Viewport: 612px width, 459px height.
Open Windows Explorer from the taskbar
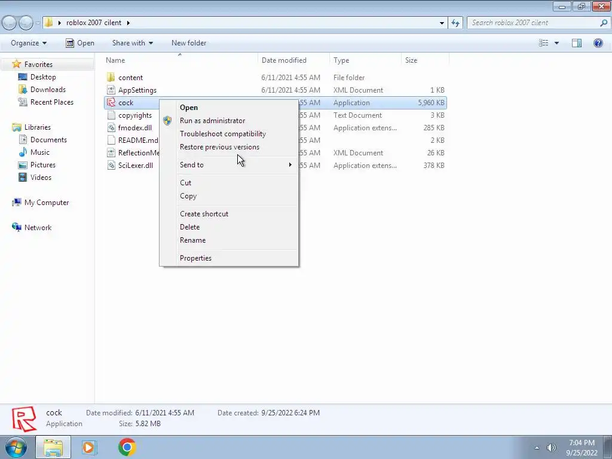(x=53, y=447)
